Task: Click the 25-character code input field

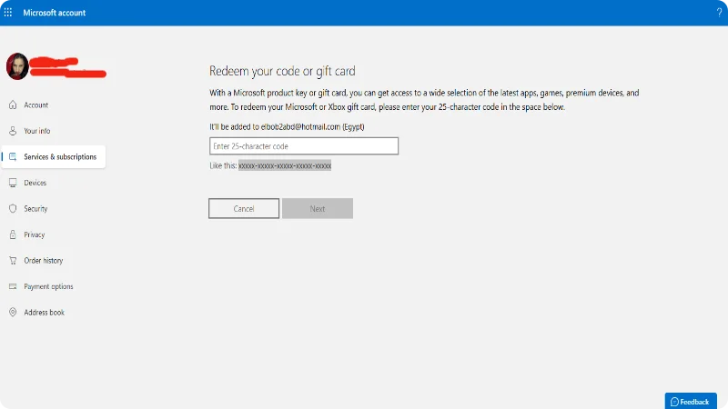Action: 304,146
